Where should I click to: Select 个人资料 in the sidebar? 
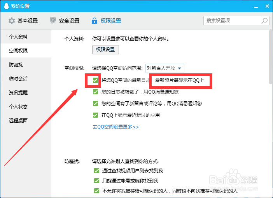tap(26, 36)
